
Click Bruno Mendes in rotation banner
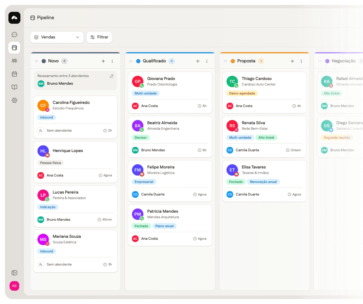60,83
